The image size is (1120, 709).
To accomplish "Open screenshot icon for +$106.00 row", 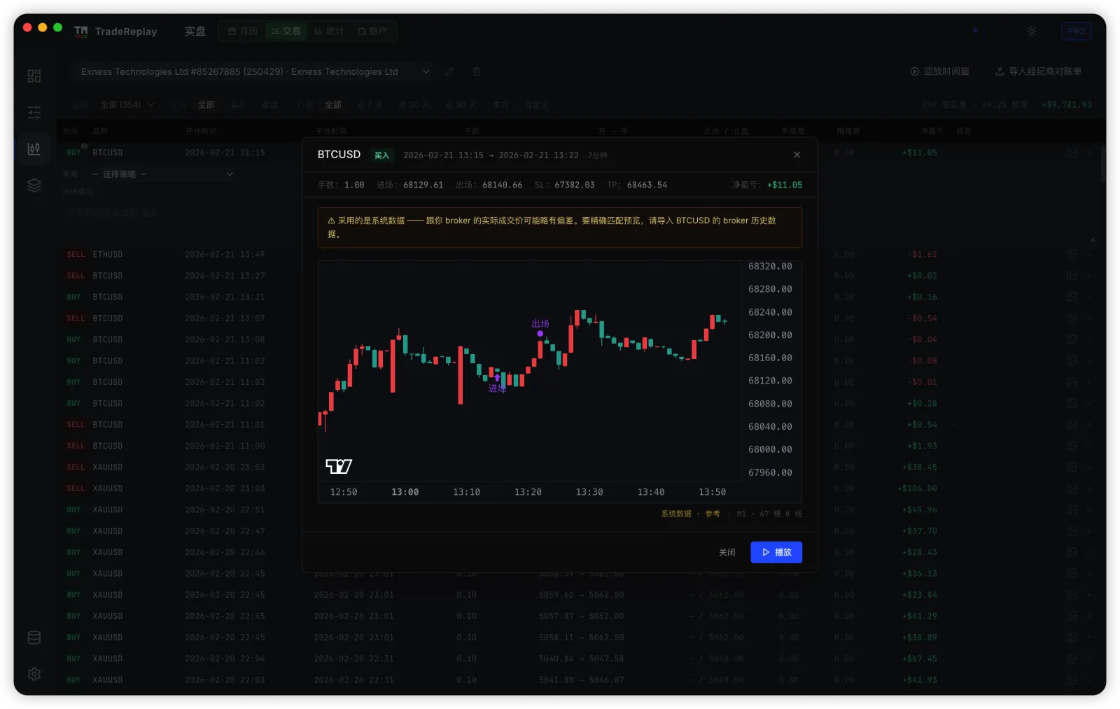I will (x=1071, y=489).
